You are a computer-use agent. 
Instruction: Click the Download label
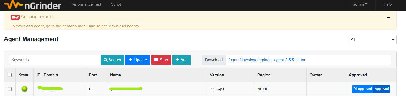click(x=214, y=60)
